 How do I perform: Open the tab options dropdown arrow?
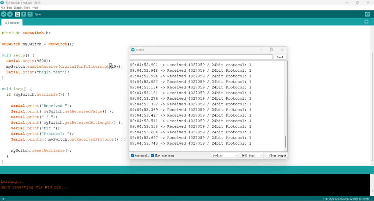(366, 22)
